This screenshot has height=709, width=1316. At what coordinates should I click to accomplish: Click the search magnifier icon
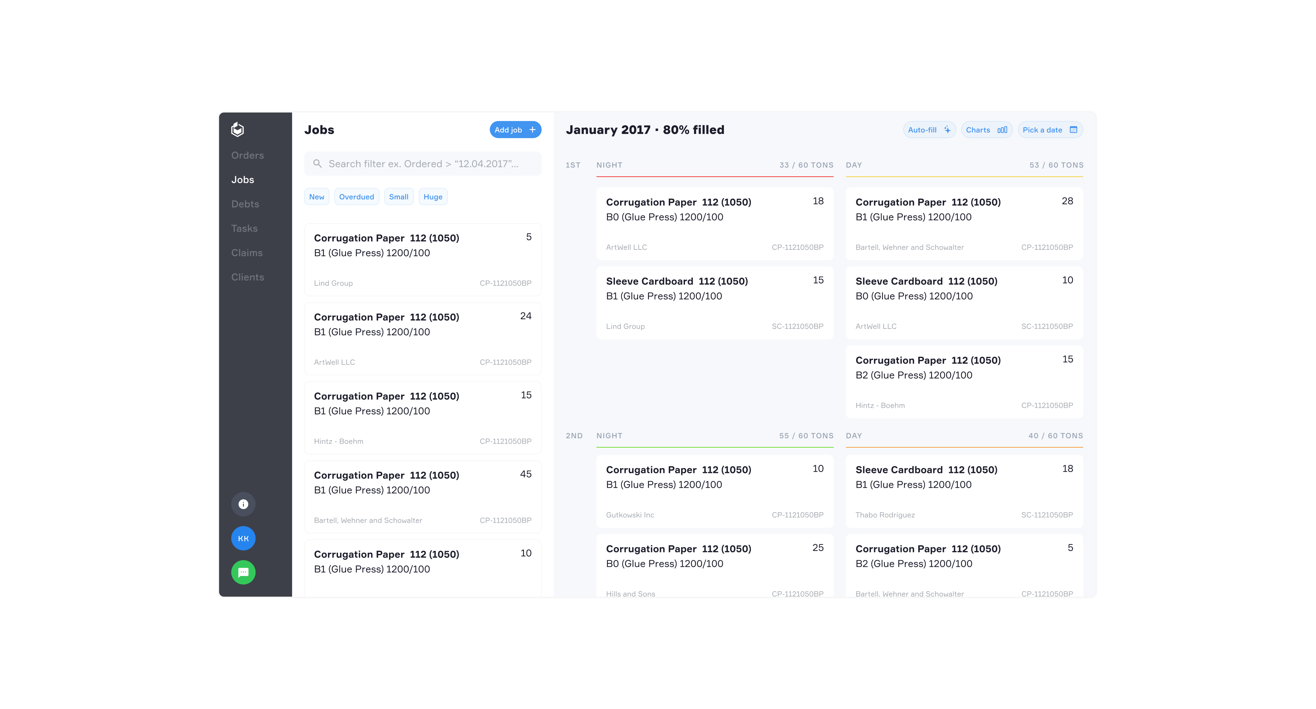pos(317,164)
